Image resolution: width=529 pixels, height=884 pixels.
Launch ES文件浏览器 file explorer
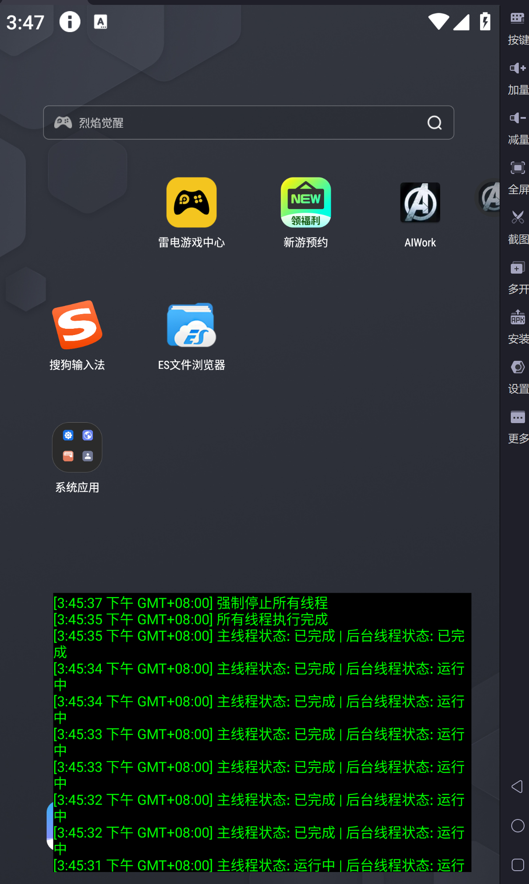coord(191,325)
